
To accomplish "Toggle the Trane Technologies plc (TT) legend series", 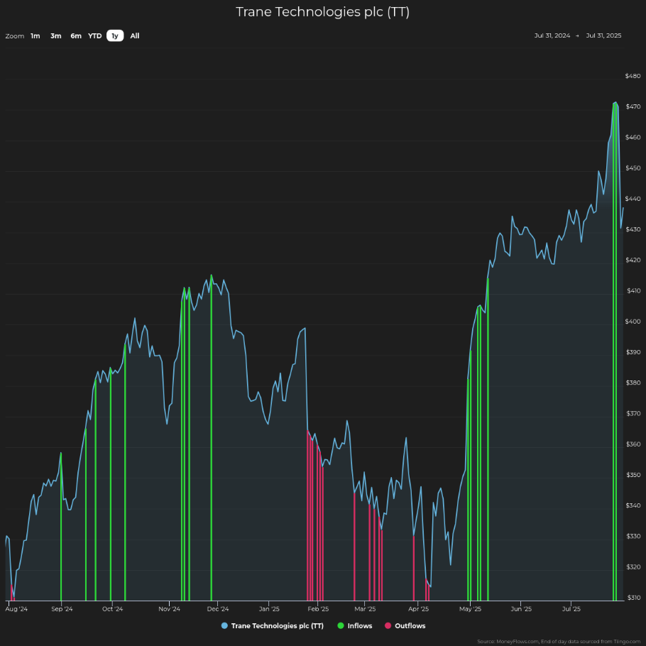I will [273, 626].
